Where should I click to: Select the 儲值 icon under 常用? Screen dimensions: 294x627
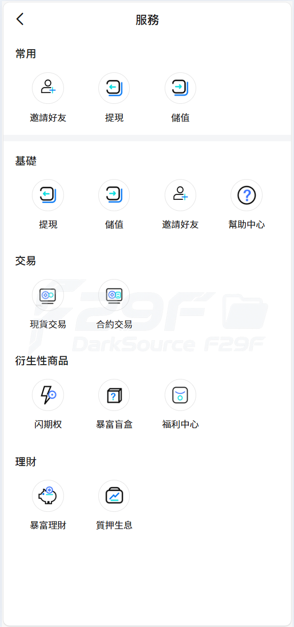(180, 88)
